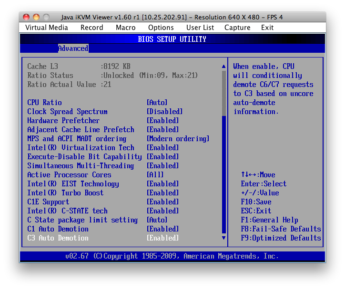Click the BIOS settings scrollbar track
Image resolution: width=345 pixels, height=289 pixels.
[x=223, y=166]
